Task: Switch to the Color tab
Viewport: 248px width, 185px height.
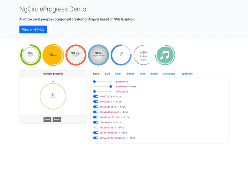Action: click(x=118, y=74)
